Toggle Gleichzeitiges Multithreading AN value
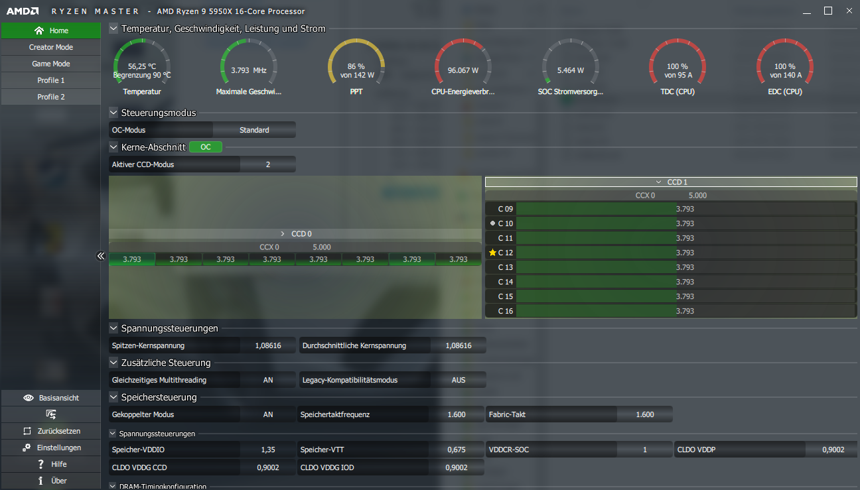 (268, 380)
